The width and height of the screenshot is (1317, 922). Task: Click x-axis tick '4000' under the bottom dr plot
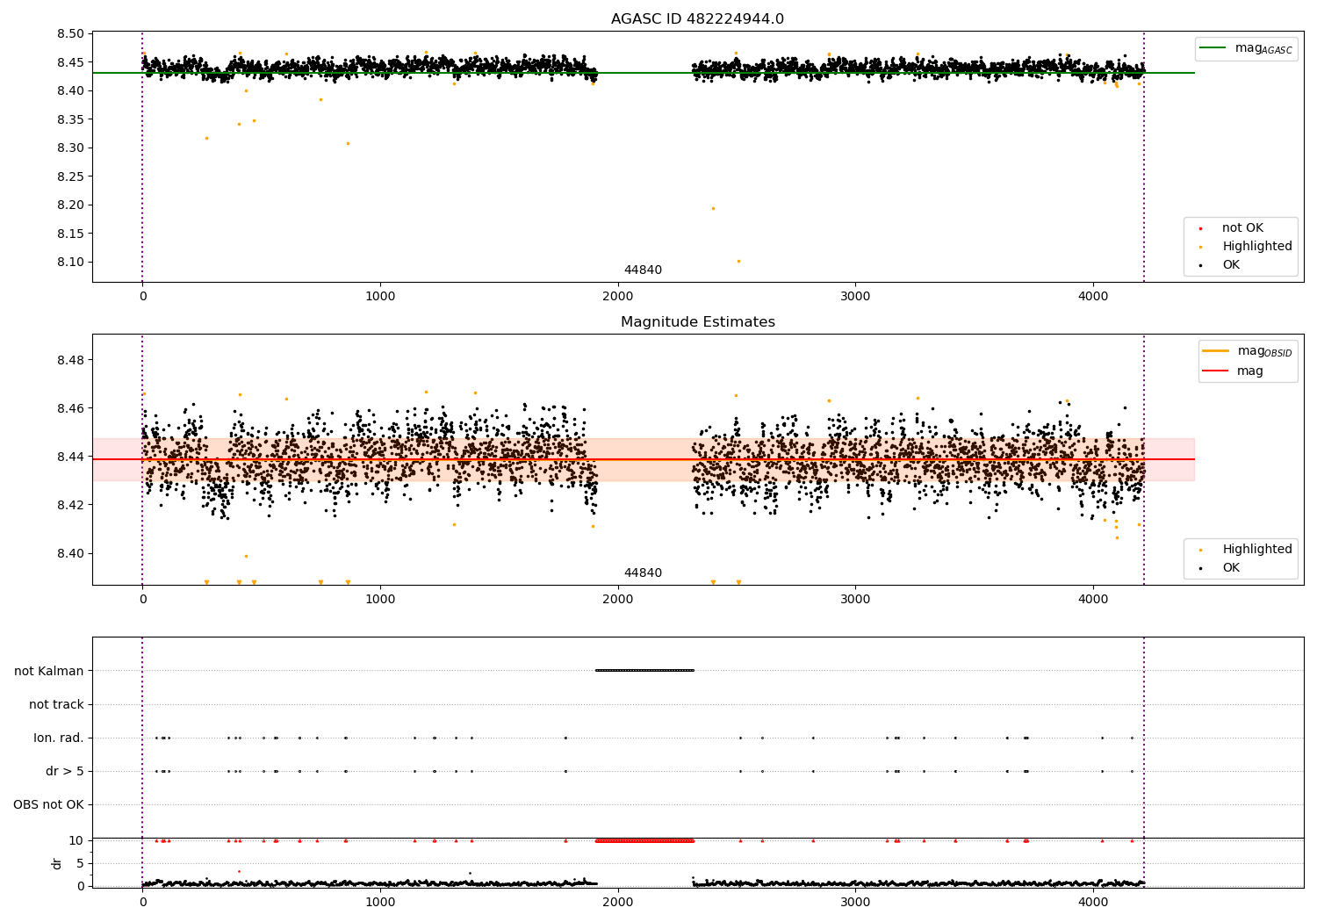pos(1093,903)
